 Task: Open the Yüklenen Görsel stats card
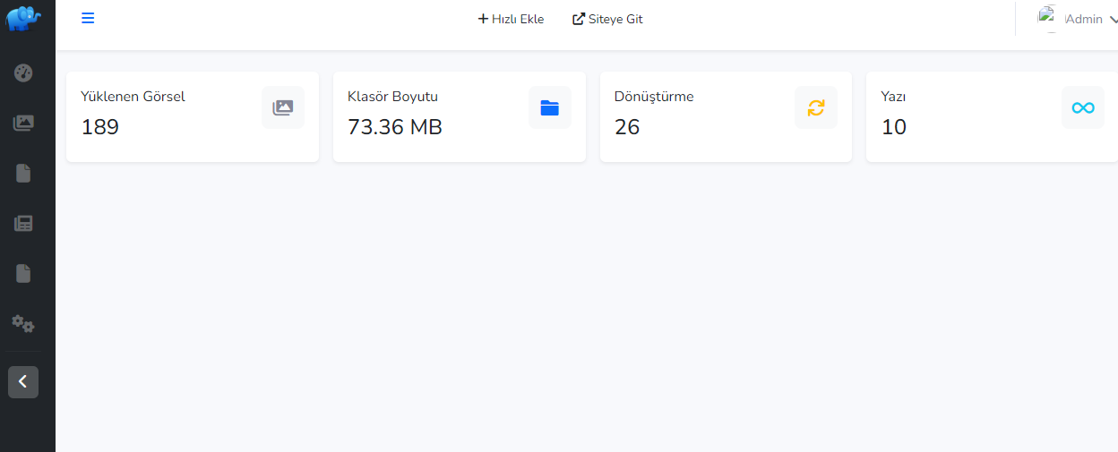point(193,117)
